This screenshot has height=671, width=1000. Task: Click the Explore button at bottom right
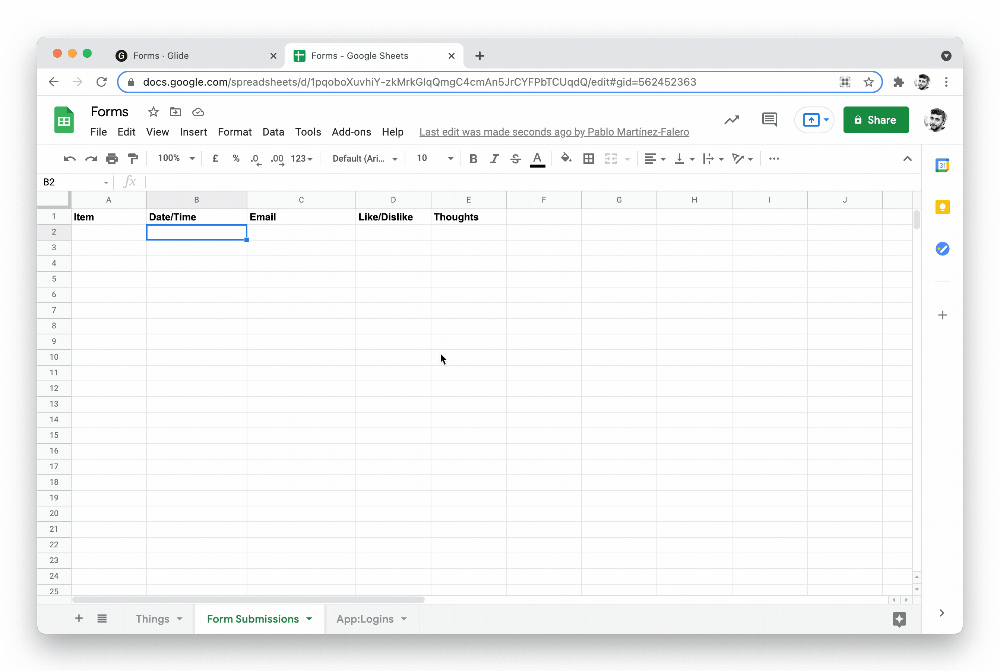click(x=899, y=619)
